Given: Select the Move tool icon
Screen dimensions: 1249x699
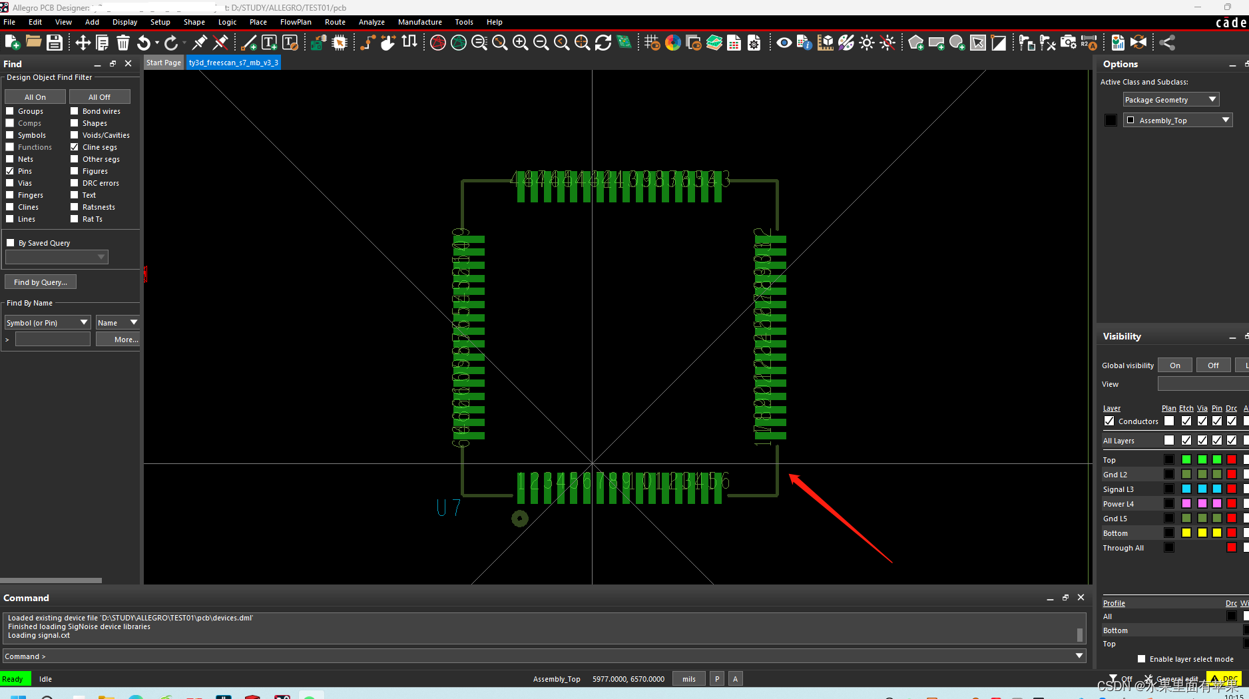Looking at the screenshot, I should point(83,43).
